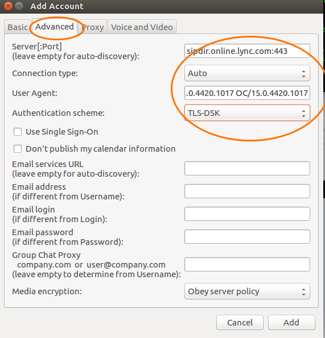Open the Connection type dropdown
Viewport: 325px width, 338px height.
pos(247,73)
